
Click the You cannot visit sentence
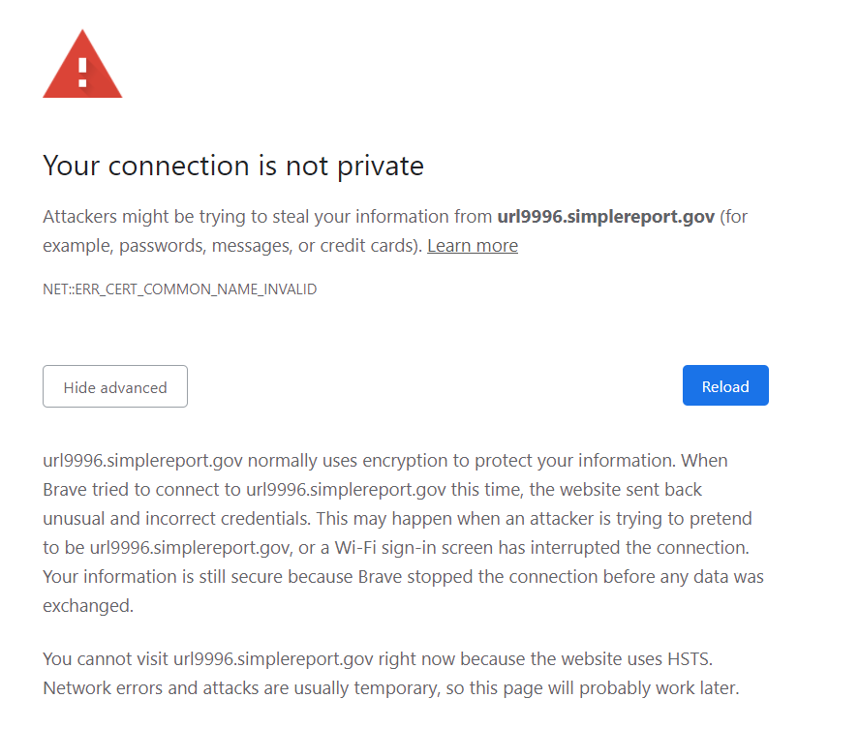point(107,658)
